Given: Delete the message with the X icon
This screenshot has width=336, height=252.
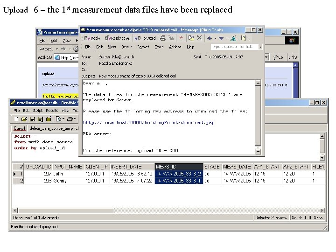Looking at the screenshot, I should coord(199,38).
